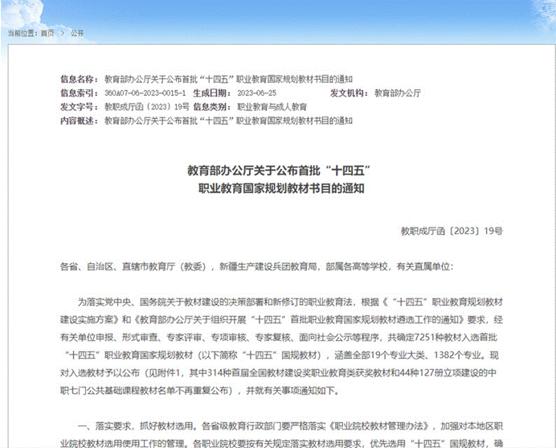Click the 生成日期 value 2023-06-25
This screenshot has height=448, width=556.
[x=257, y=93]
